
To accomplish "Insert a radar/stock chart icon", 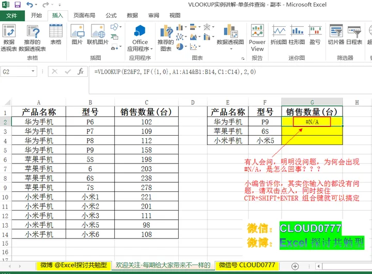I will [x=207, y=27].
